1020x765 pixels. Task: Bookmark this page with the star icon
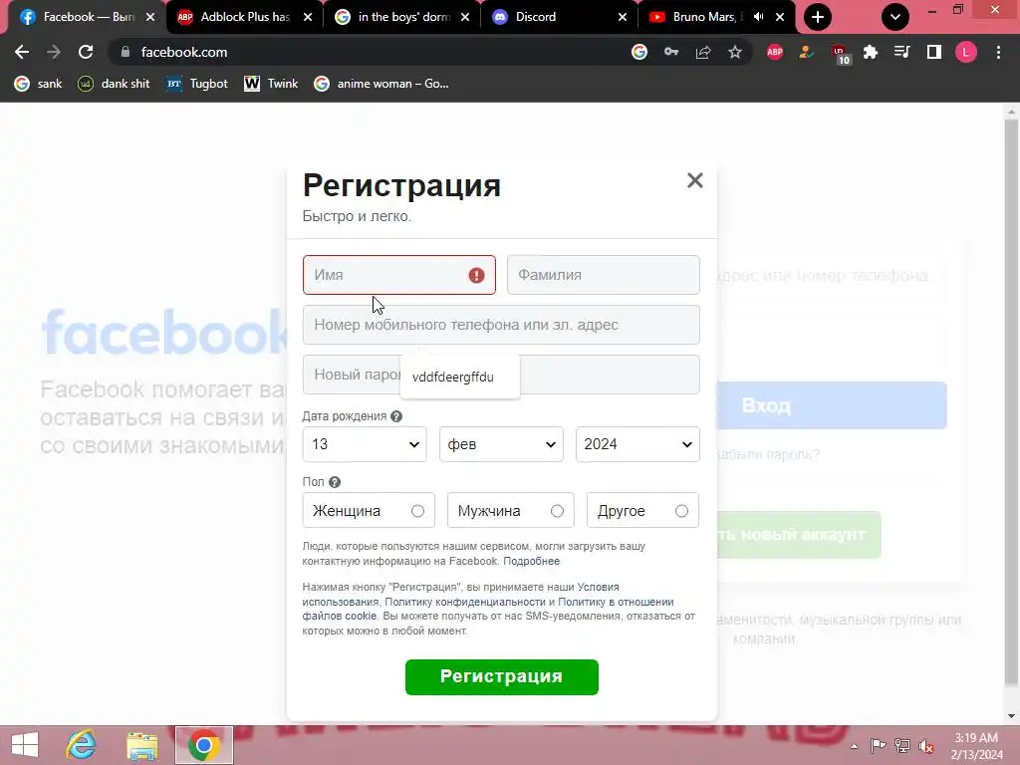[735, 52]
